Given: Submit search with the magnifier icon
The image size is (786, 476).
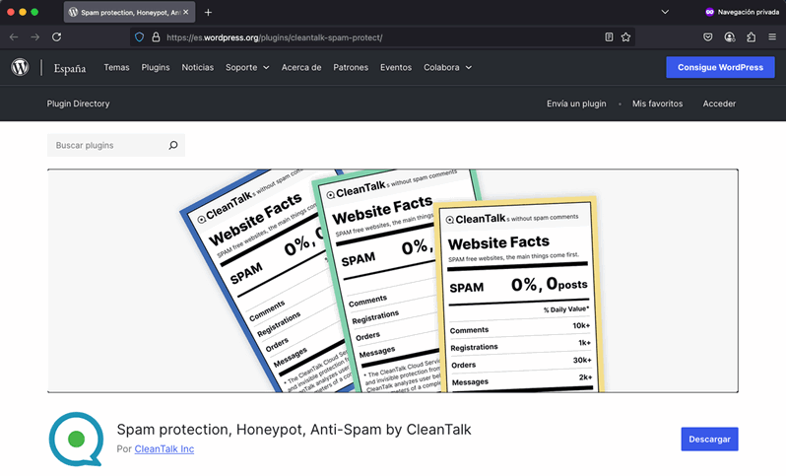Looking at the screenshot, I should pos(173,146).
